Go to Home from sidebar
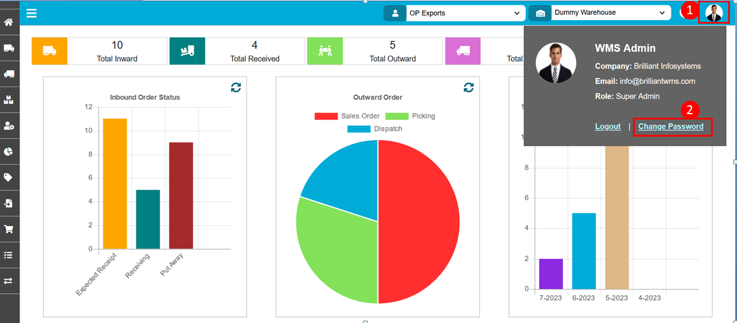 point(9,22)
